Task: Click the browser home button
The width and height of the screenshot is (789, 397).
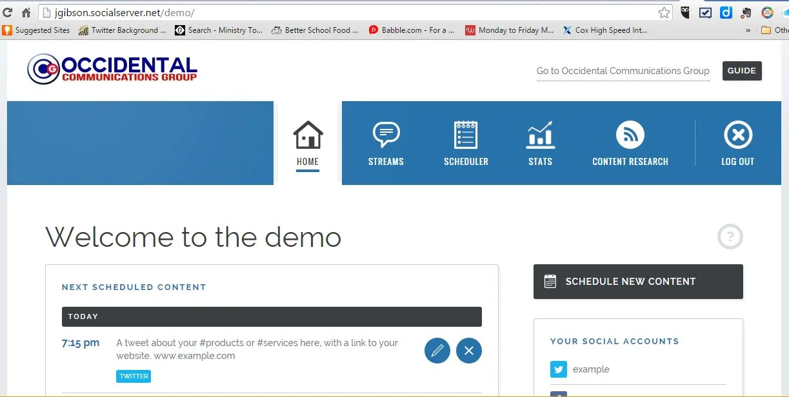Action: pyautogui.click(x=26, y=12)
